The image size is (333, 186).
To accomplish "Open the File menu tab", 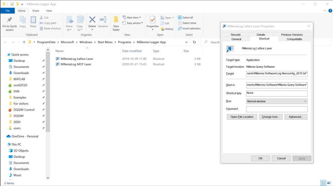I will [7, 11].
